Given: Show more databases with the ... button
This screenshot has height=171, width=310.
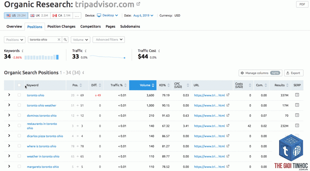Looking at the screenshot, I should [x=77, y=15].
